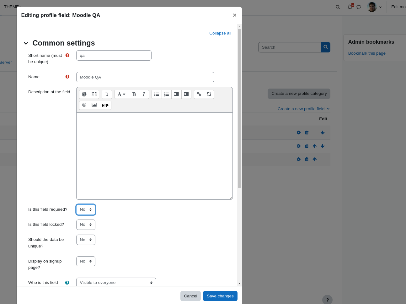406x304 pixels.
Task: Cancel editing the profile field
Action: [x=190, y=296]
